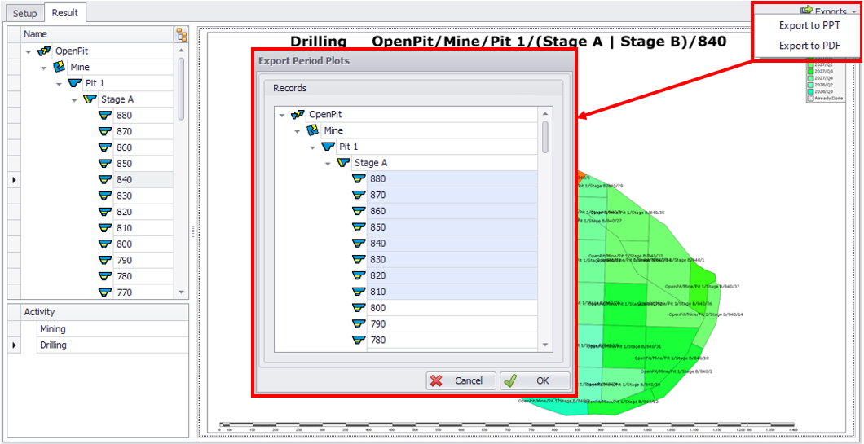864x444 pixels.
Task: Choose Export to PPT
Action: pos(809,25)
